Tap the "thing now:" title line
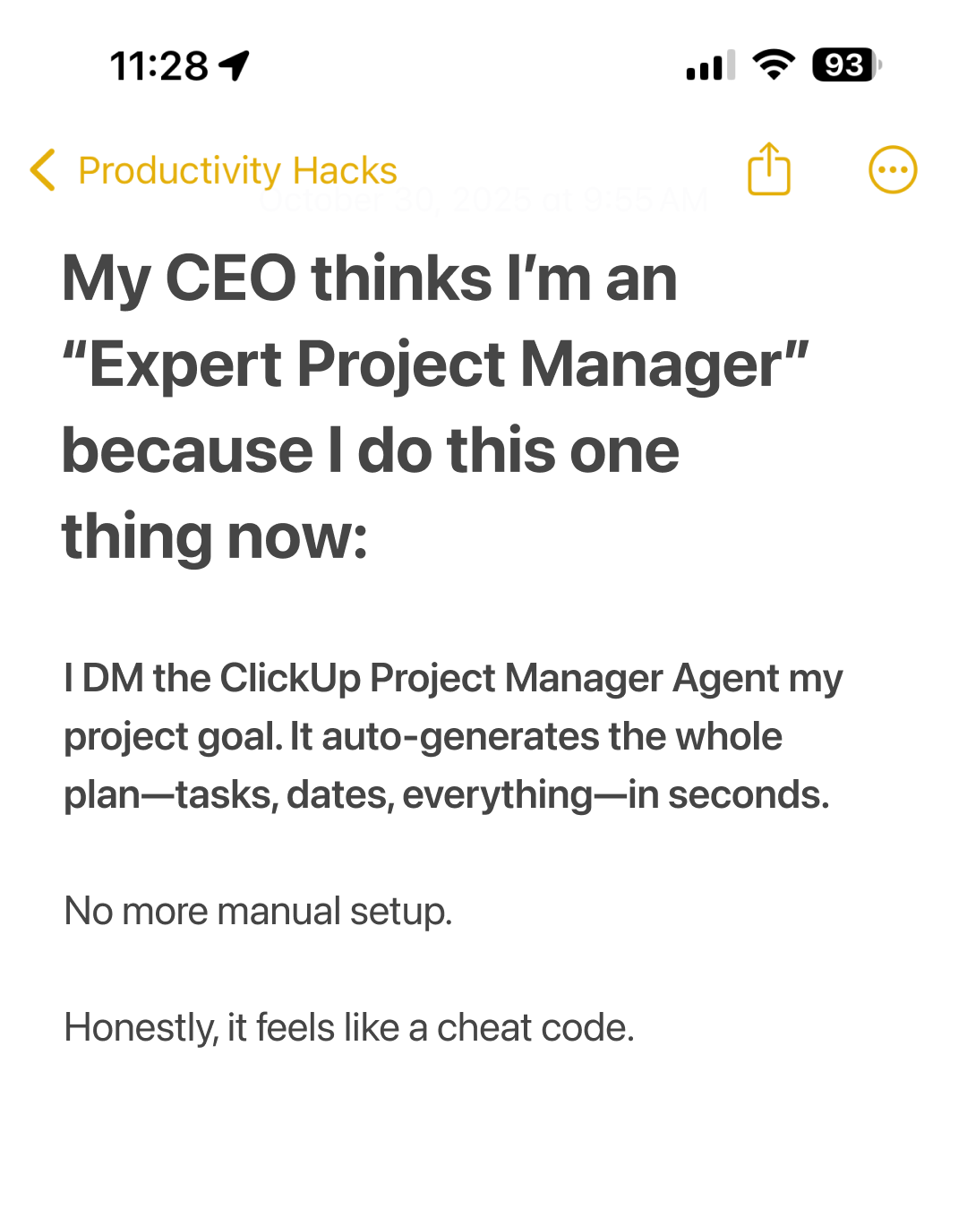Image resolution: width=967 pixels, height=1209 pixels. click(215, 537)
